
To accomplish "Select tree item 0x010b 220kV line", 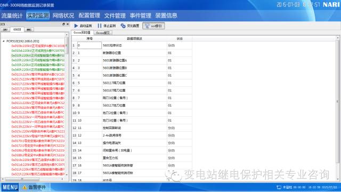I will pyautogui.click(x=38, y=46).
